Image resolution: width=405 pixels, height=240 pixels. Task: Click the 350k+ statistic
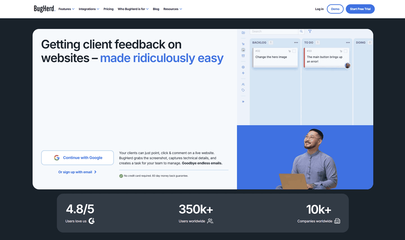196,209
